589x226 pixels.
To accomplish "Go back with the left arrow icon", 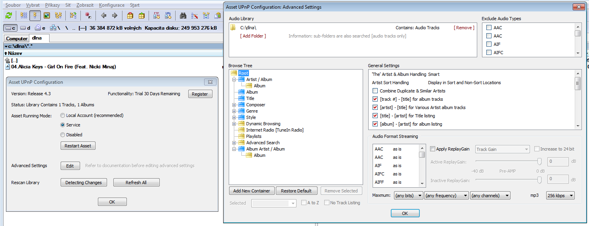I will (x=103, y=15).
